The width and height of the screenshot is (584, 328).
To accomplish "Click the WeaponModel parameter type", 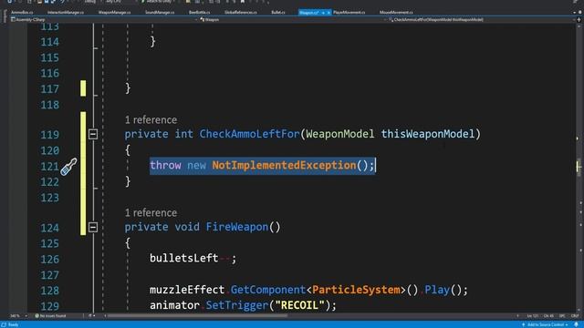I will (340, 134).
